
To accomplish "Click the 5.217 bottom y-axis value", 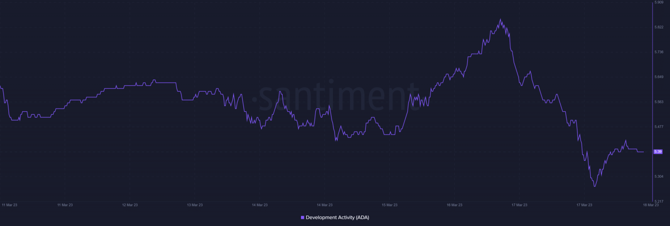I will tap(658, 201).
